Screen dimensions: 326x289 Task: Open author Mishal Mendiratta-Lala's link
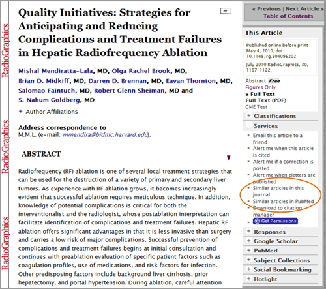pyautogui.click(x=55, y=71)
